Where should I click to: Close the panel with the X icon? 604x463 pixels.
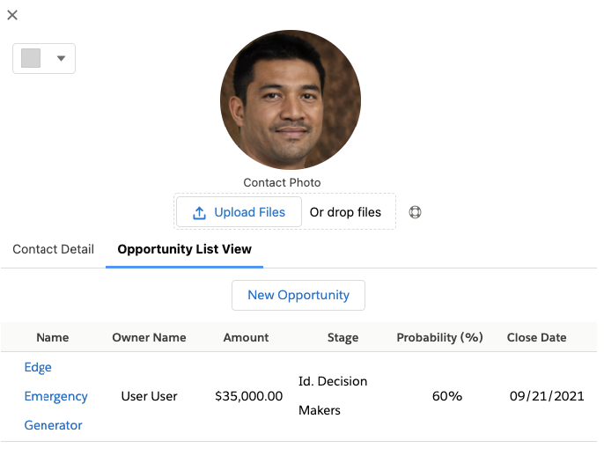coord(12,15)
